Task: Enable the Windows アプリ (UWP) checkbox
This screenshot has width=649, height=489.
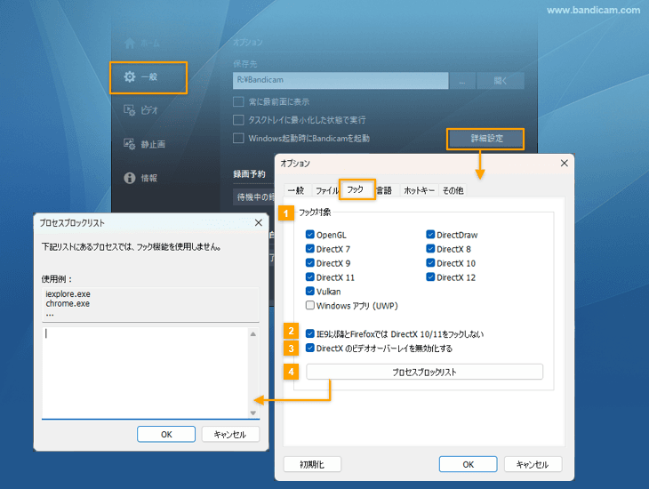Action: [x=310, y=305]
